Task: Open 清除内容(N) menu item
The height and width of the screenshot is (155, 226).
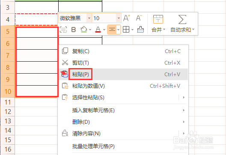Action: pos(123,134)
